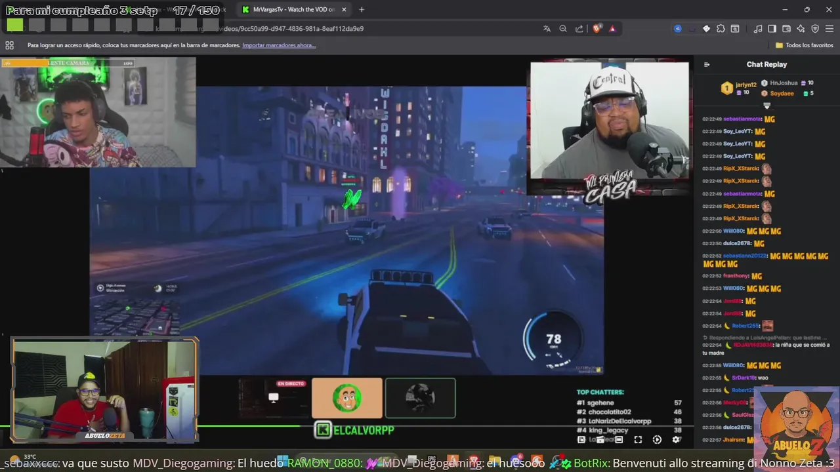The image size is (840, 472).
Task: Open the Brave VPN shield icon
Action: coord(815,29)
